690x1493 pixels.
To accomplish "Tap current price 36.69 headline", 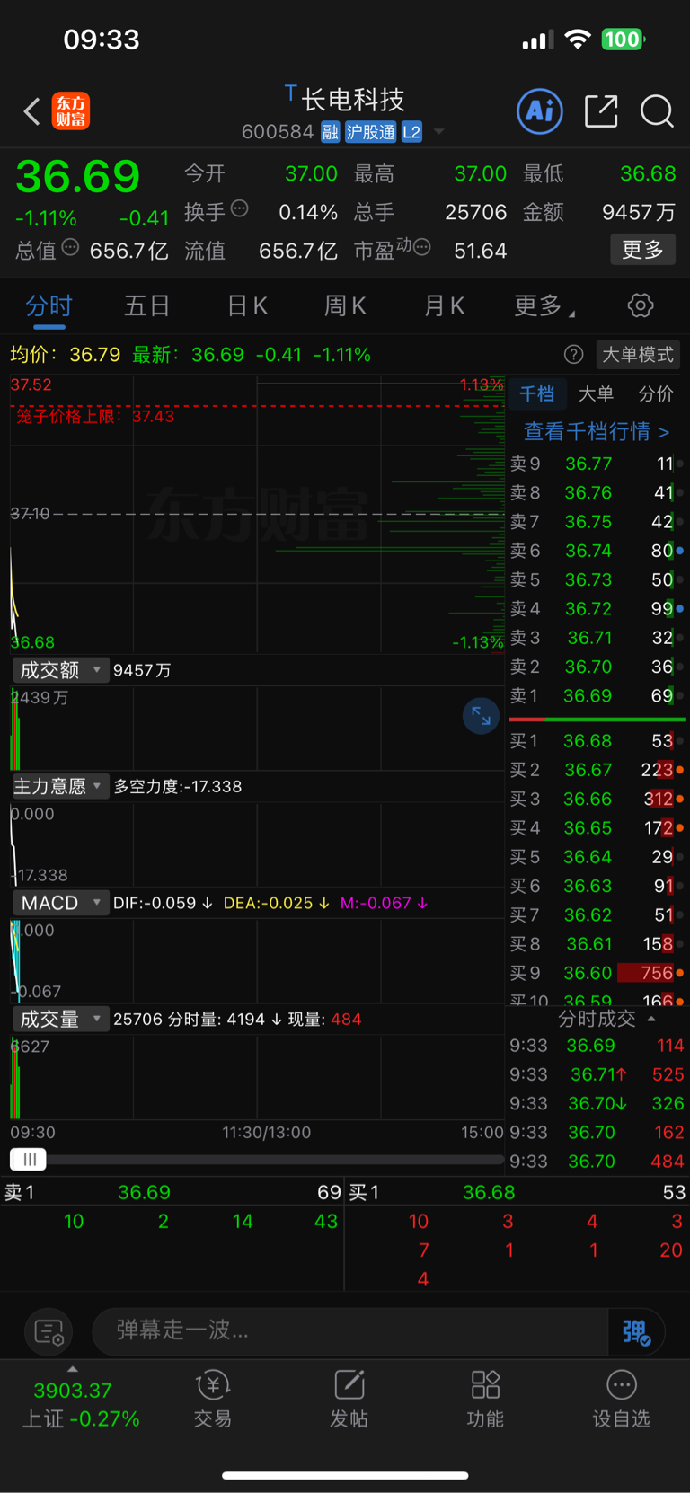I will [x=78, y=176].
